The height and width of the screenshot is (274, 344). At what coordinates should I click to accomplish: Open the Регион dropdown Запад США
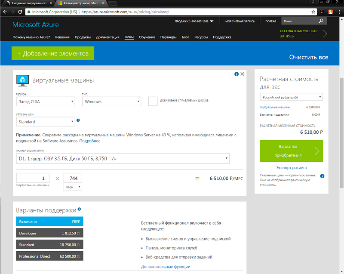point(46,102)
